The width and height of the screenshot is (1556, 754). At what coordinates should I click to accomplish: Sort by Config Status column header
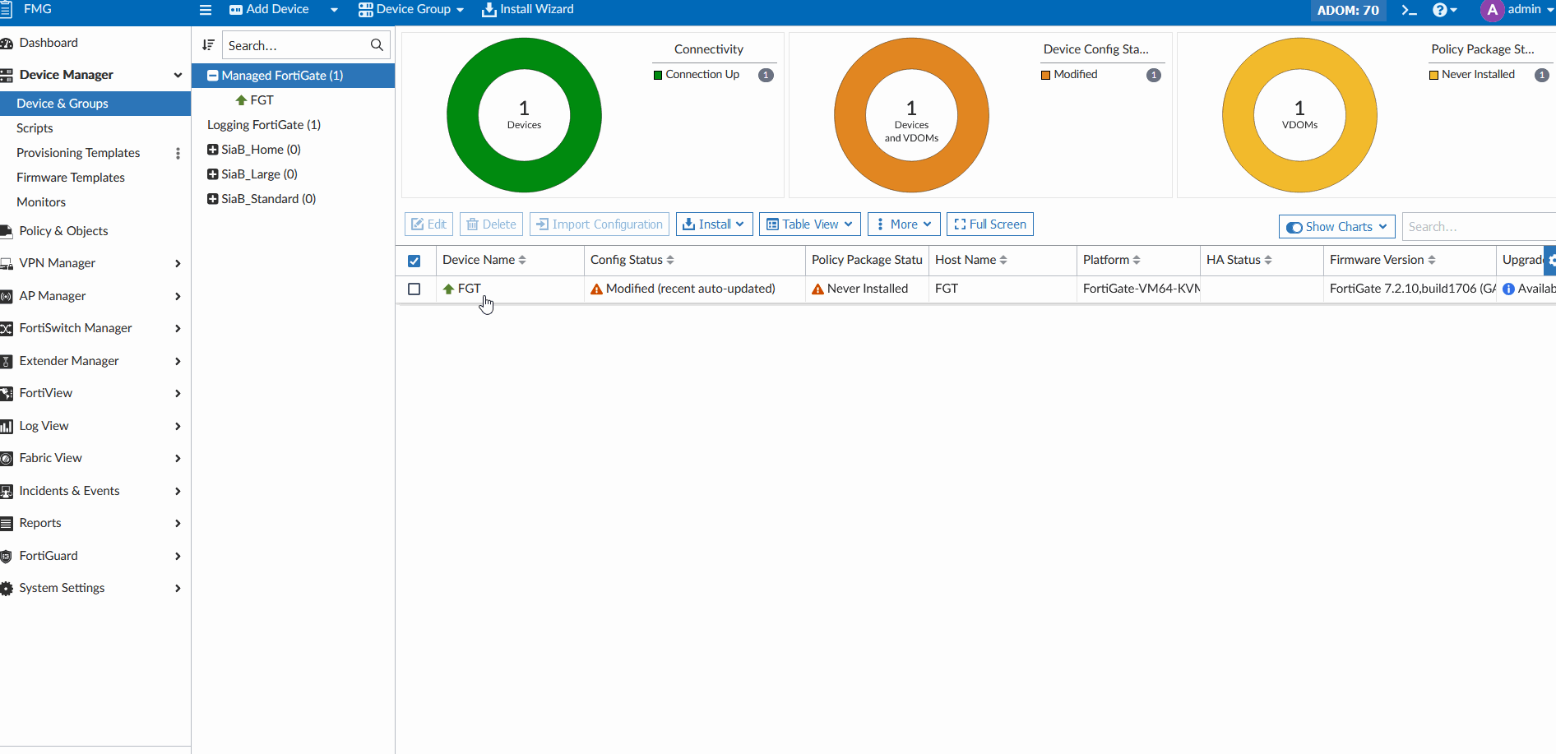pos(632,260)
